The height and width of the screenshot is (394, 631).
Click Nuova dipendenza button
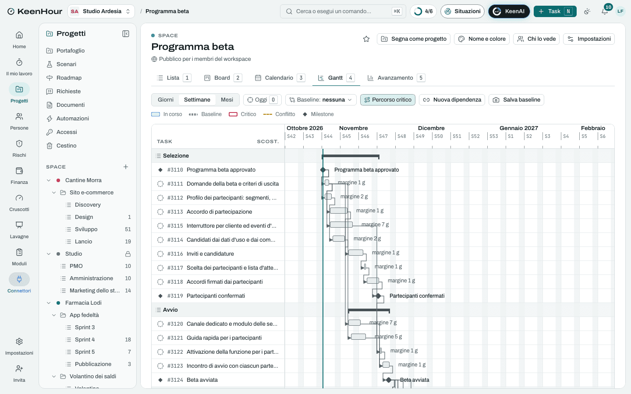(452, 100)
